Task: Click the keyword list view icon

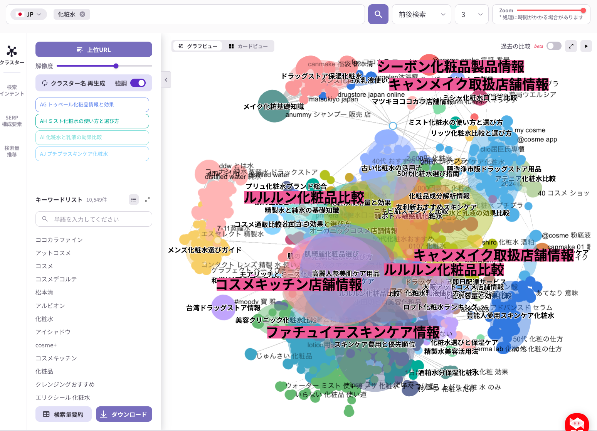Action: pos(133,200)
